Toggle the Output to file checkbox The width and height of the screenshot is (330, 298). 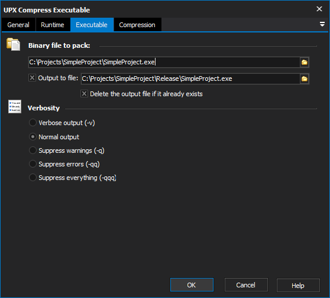pos(32,78)
